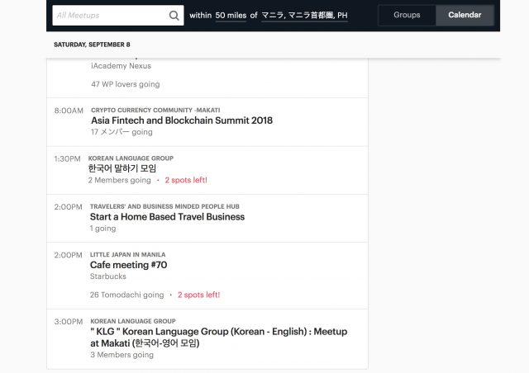This screenshot has width=529, height=373.
Task: Switch to the Groups tab
Action: pyautogui.click(x=407, y=15)
